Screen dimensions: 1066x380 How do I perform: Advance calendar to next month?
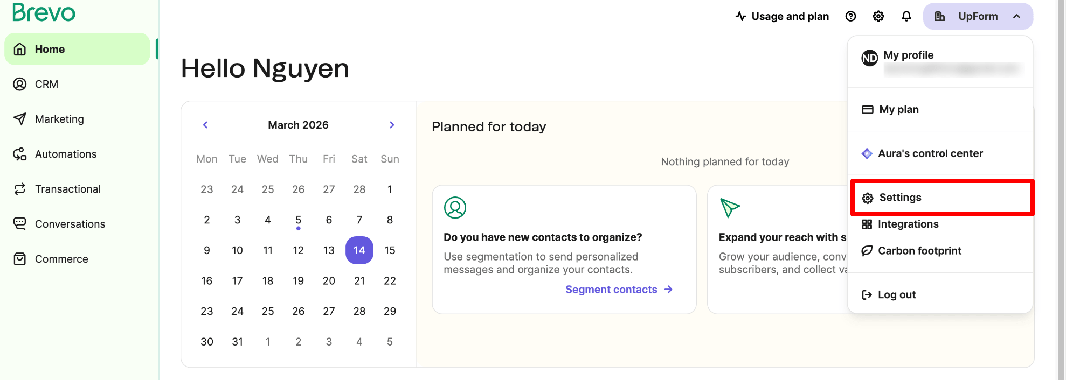pos(392,125)
